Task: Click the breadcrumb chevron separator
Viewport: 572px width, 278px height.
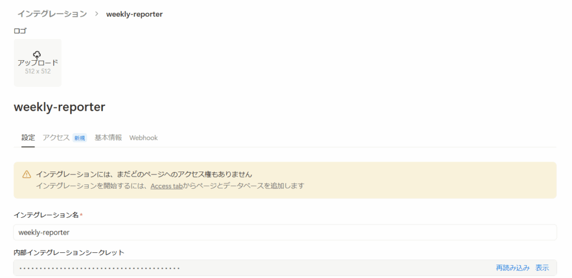Action: (97, 14)
